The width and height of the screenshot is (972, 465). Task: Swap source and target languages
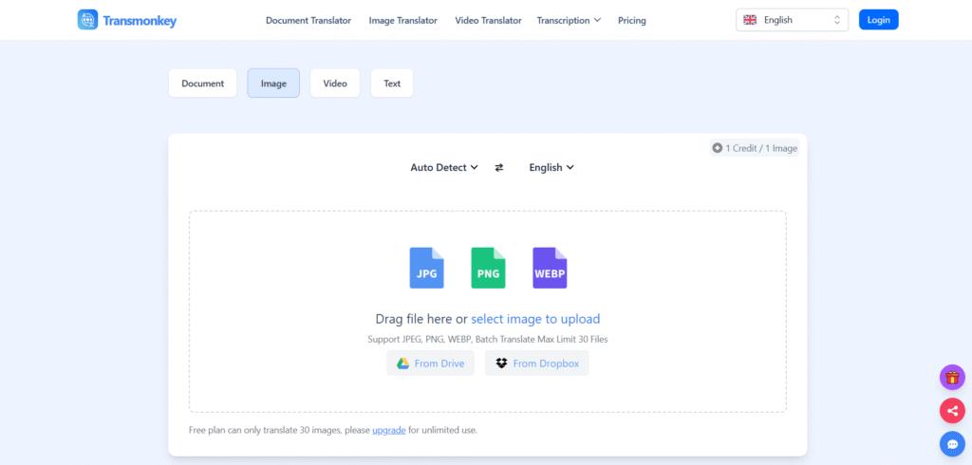tap(499, 167)
